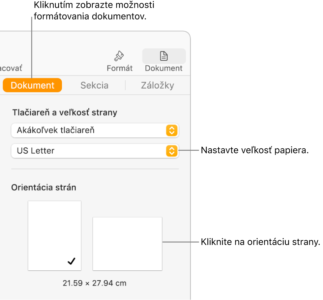
Task: Click the Tlačiareň a veľkosť strany heading
Action: (65, 112)
